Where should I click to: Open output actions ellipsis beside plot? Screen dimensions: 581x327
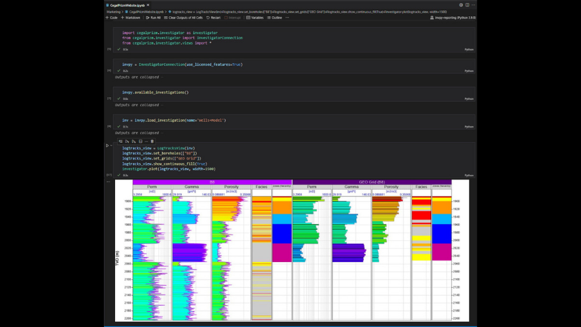tap(108, 182)
